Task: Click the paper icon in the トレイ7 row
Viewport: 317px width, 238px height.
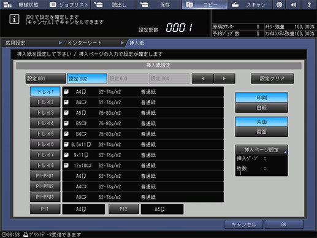Action: [x=66, y=155]
